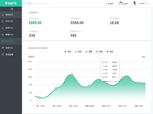Image resolution: width=153 pixels, height=114 pixels.
Task: Click the grid icon beside 今日工作
Action: click(x=3, y=21)
